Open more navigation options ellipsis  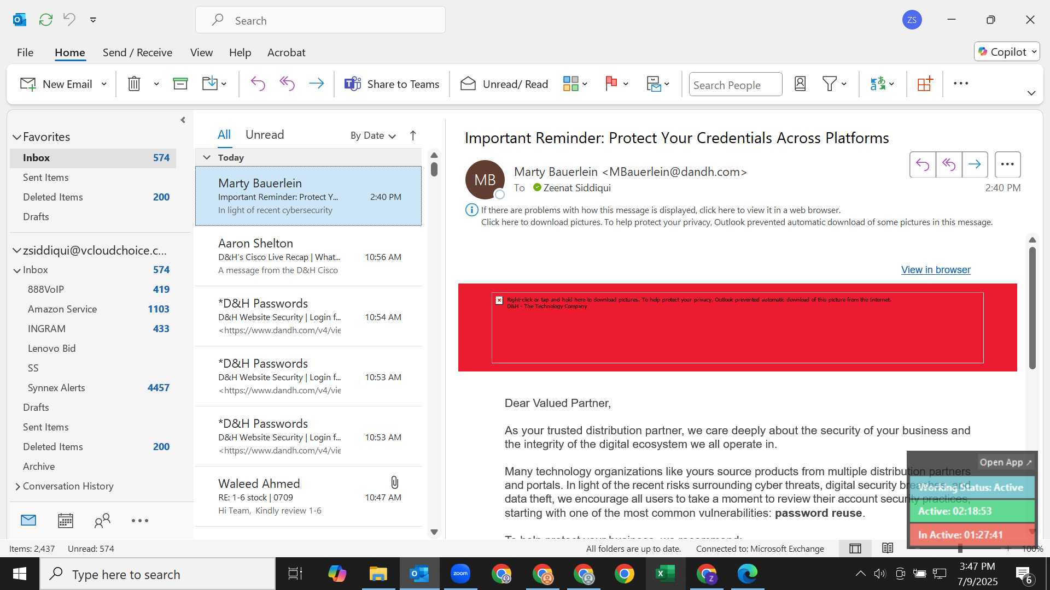[140, 521]
